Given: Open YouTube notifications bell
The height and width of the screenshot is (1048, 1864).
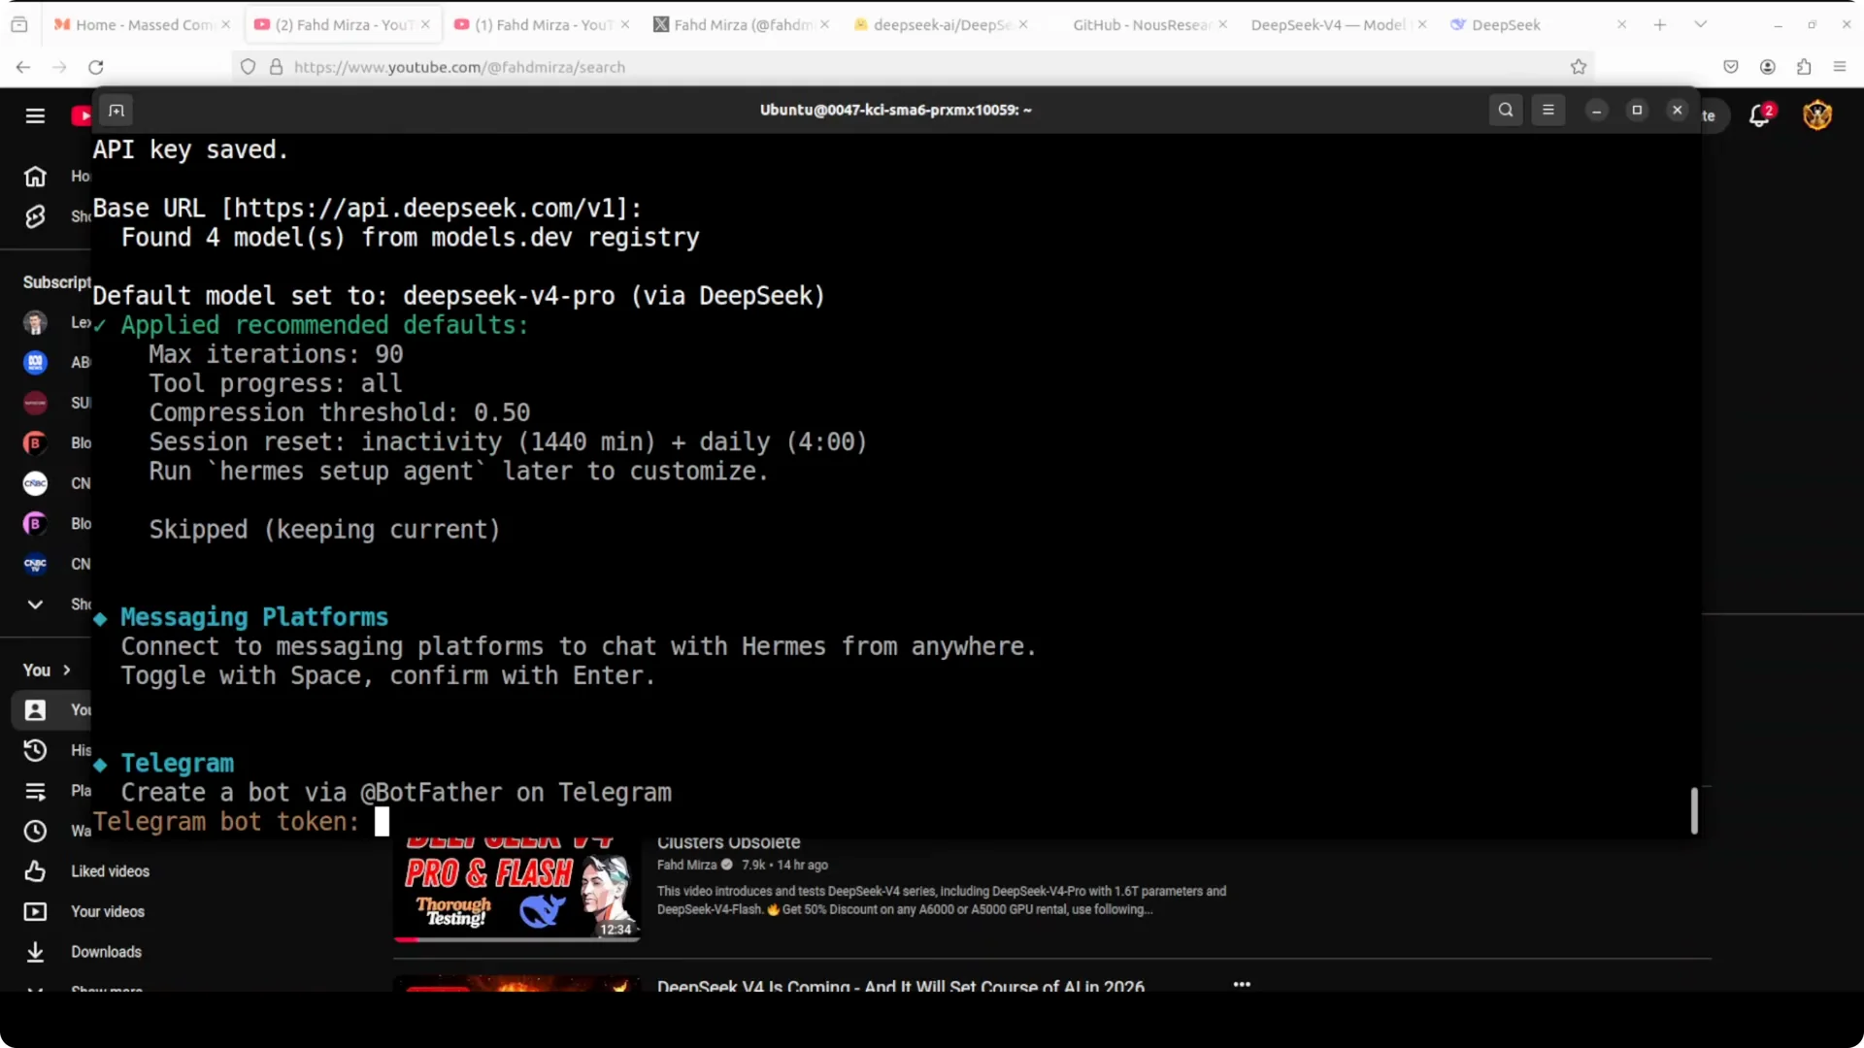Looking at the screenshot, I should (x=1760, y=115).
